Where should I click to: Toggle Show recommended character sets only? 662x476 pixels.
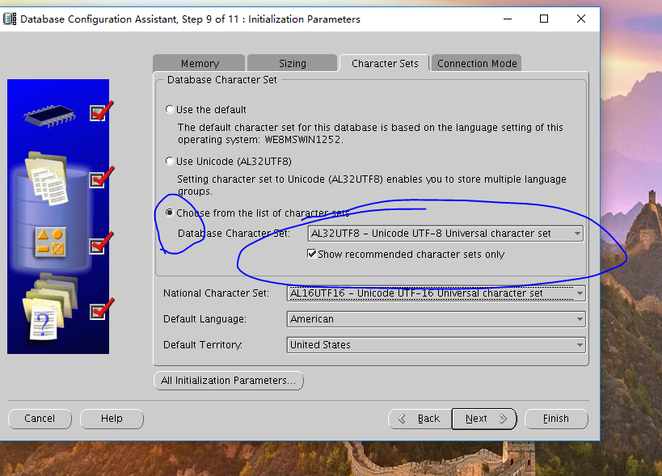coord(311,254)
